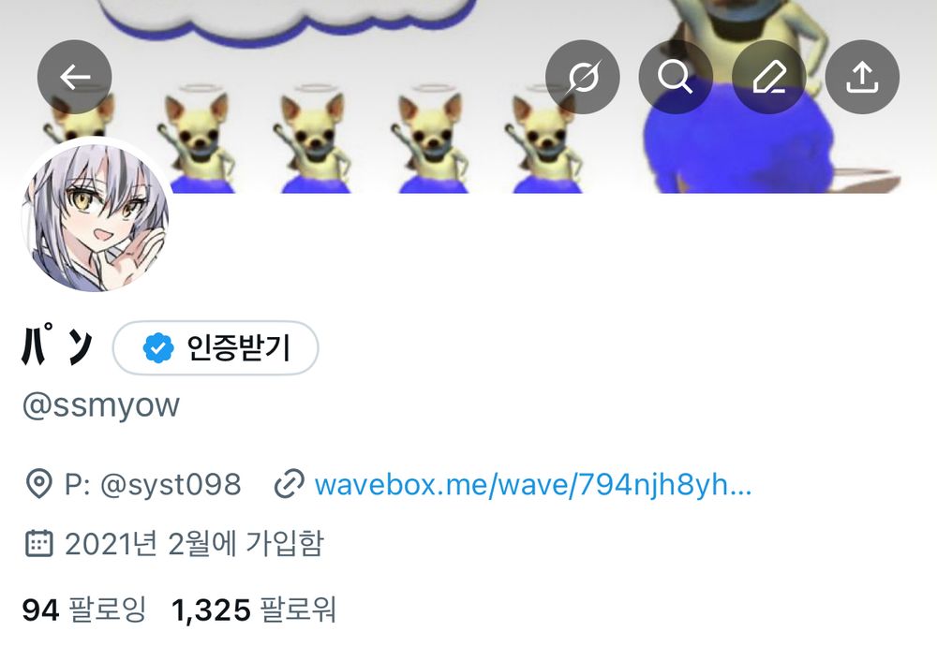937x661 pixels.
Task: Click the chain link icon
Action: (x=290, y=484)
